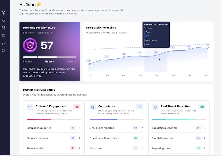Viewport: 221px width, 156px height.
Task: Click the Legend level label
Action: (71, 62)
